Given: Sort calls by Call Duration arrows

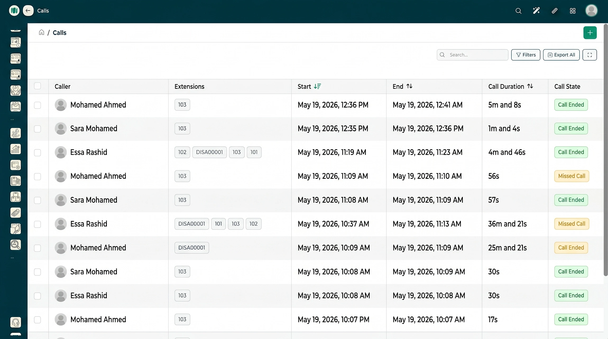Looking at the screenshot, I should [x=530, y=86].
